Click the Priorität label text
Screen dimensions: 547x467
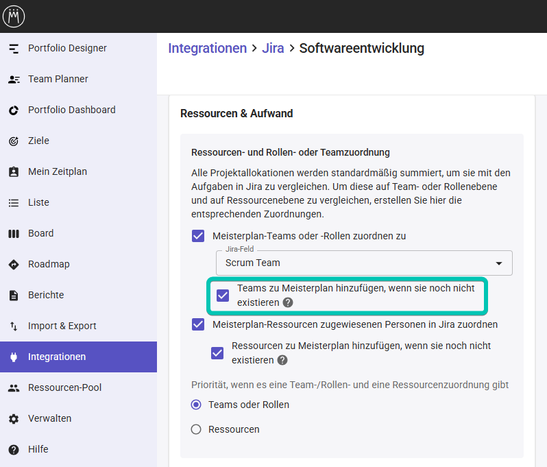[350, 385]
